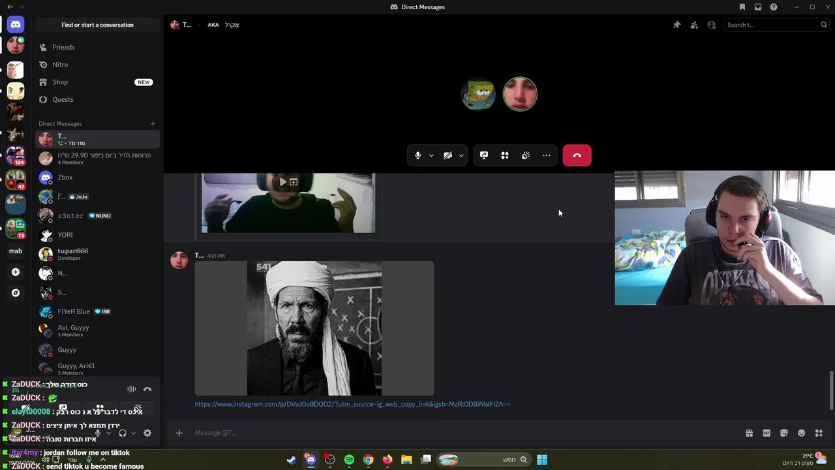Open activities launcher in call controls
This screenshot has height=470, width=835.
(505, 155)
